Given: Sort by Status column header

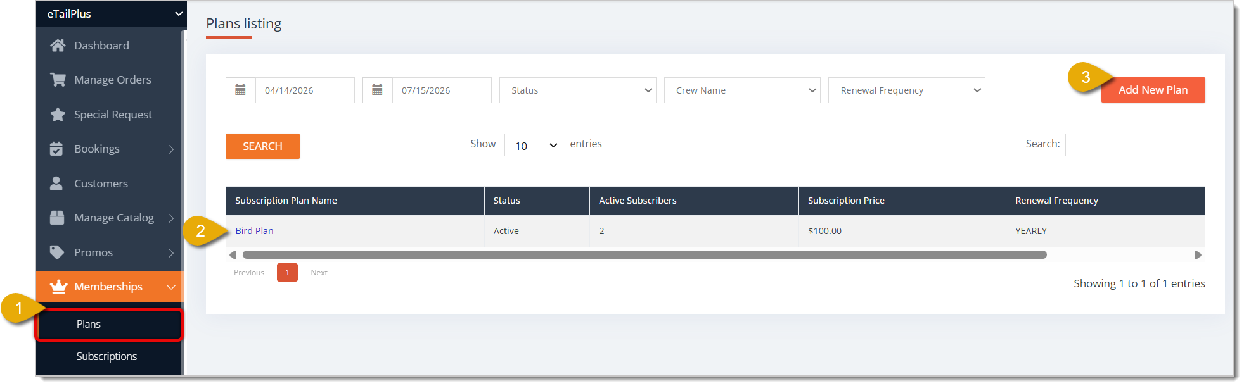Looking at the screenshot, I should [537, 201].
